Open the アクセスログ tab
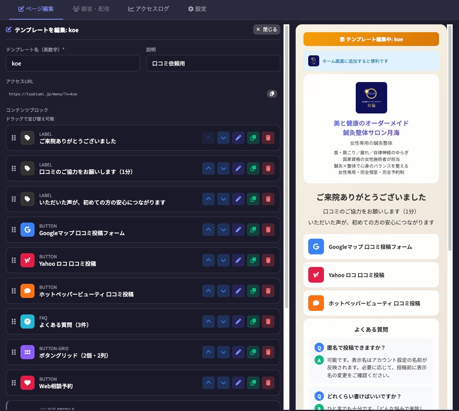459x411 pixels. tap(148, 9)
